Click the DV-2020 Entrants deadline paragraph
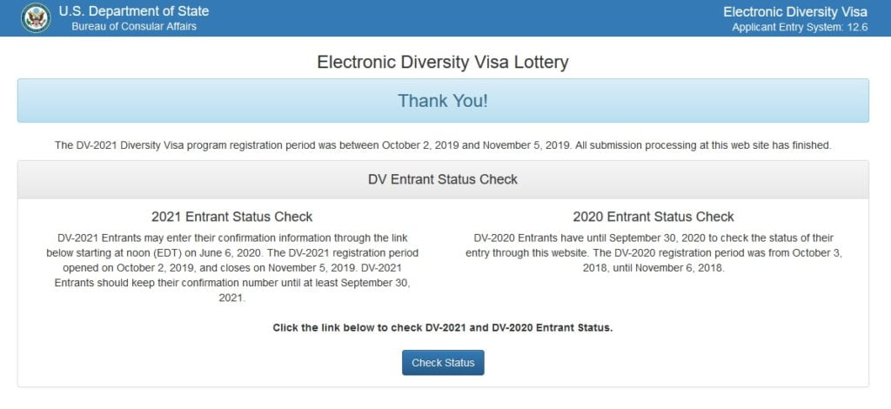 click(653, 252)
